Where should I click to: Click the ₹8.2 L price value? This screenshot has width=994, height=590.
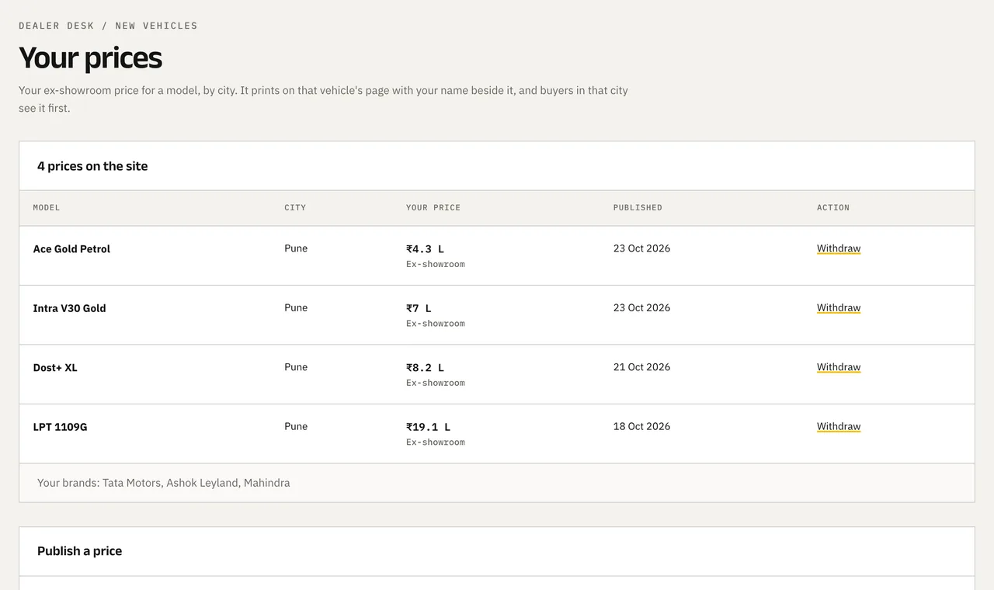click(x=425, y=368)
